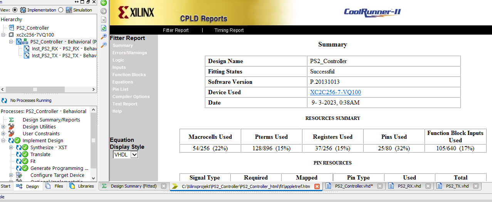Viewport: 492px width, 208px height.
Task: Collapse the PS2_Controller - Behavioral node
Action: pyautogui.click(x=11, y=42)
